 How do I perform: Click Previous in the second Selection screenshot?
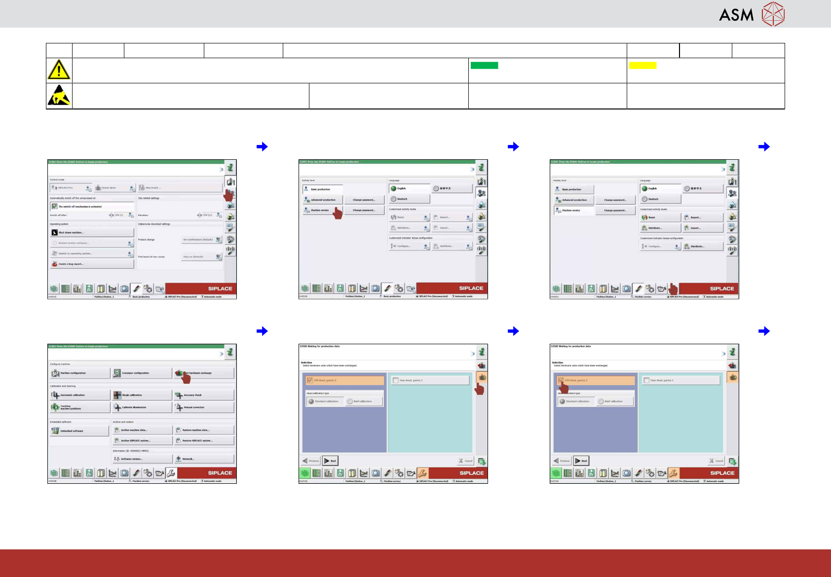(x=562, y=461)
